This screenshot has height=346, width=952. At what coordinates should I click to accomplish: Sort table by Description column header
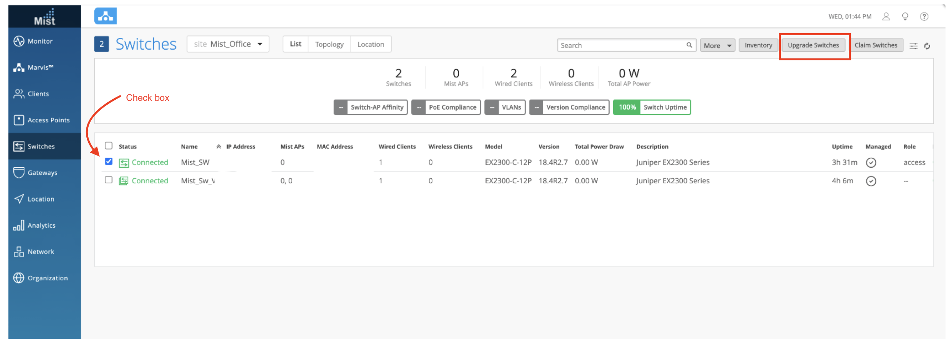652,147
